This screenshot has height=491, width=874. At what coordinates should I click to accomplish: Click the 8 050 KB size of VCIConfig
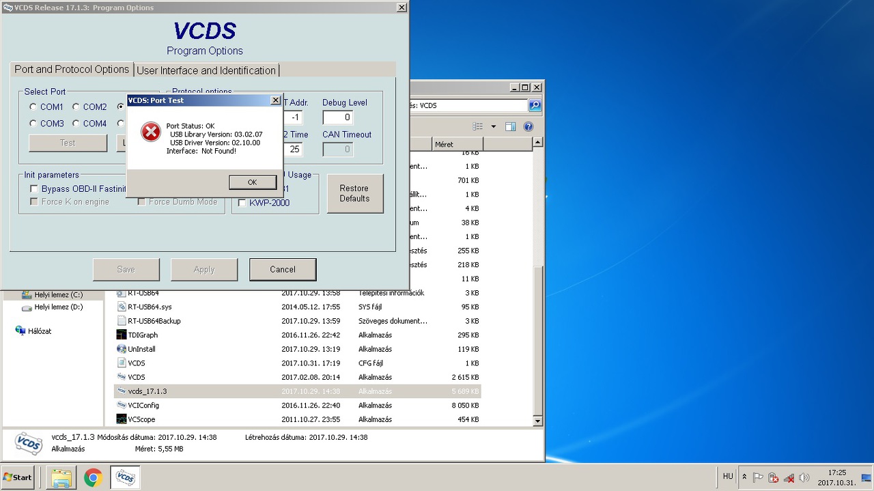click(x=464, y=405)
